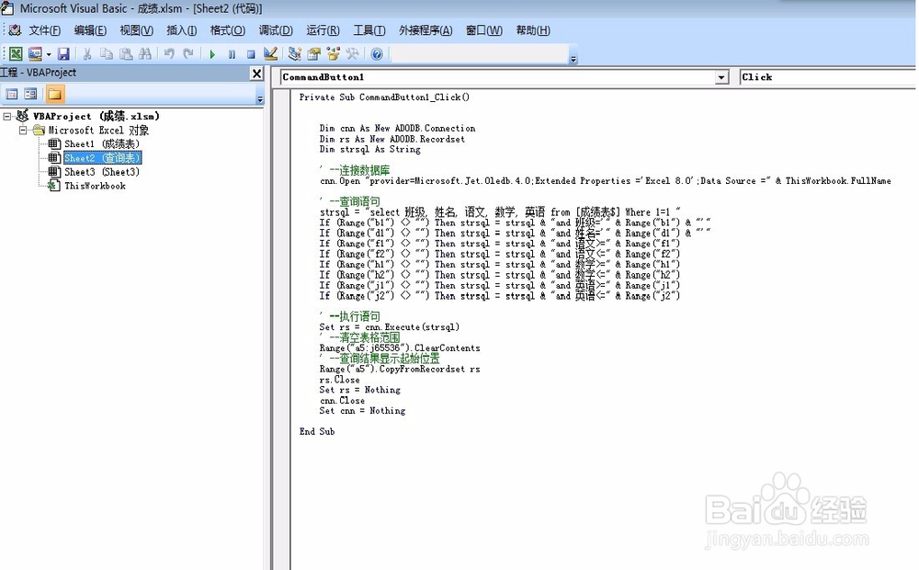This screenshot has height=570, width=919.
Task: Collapse the VBAProject (成绩.xlsm) tree node
Action: pos(7,116)
